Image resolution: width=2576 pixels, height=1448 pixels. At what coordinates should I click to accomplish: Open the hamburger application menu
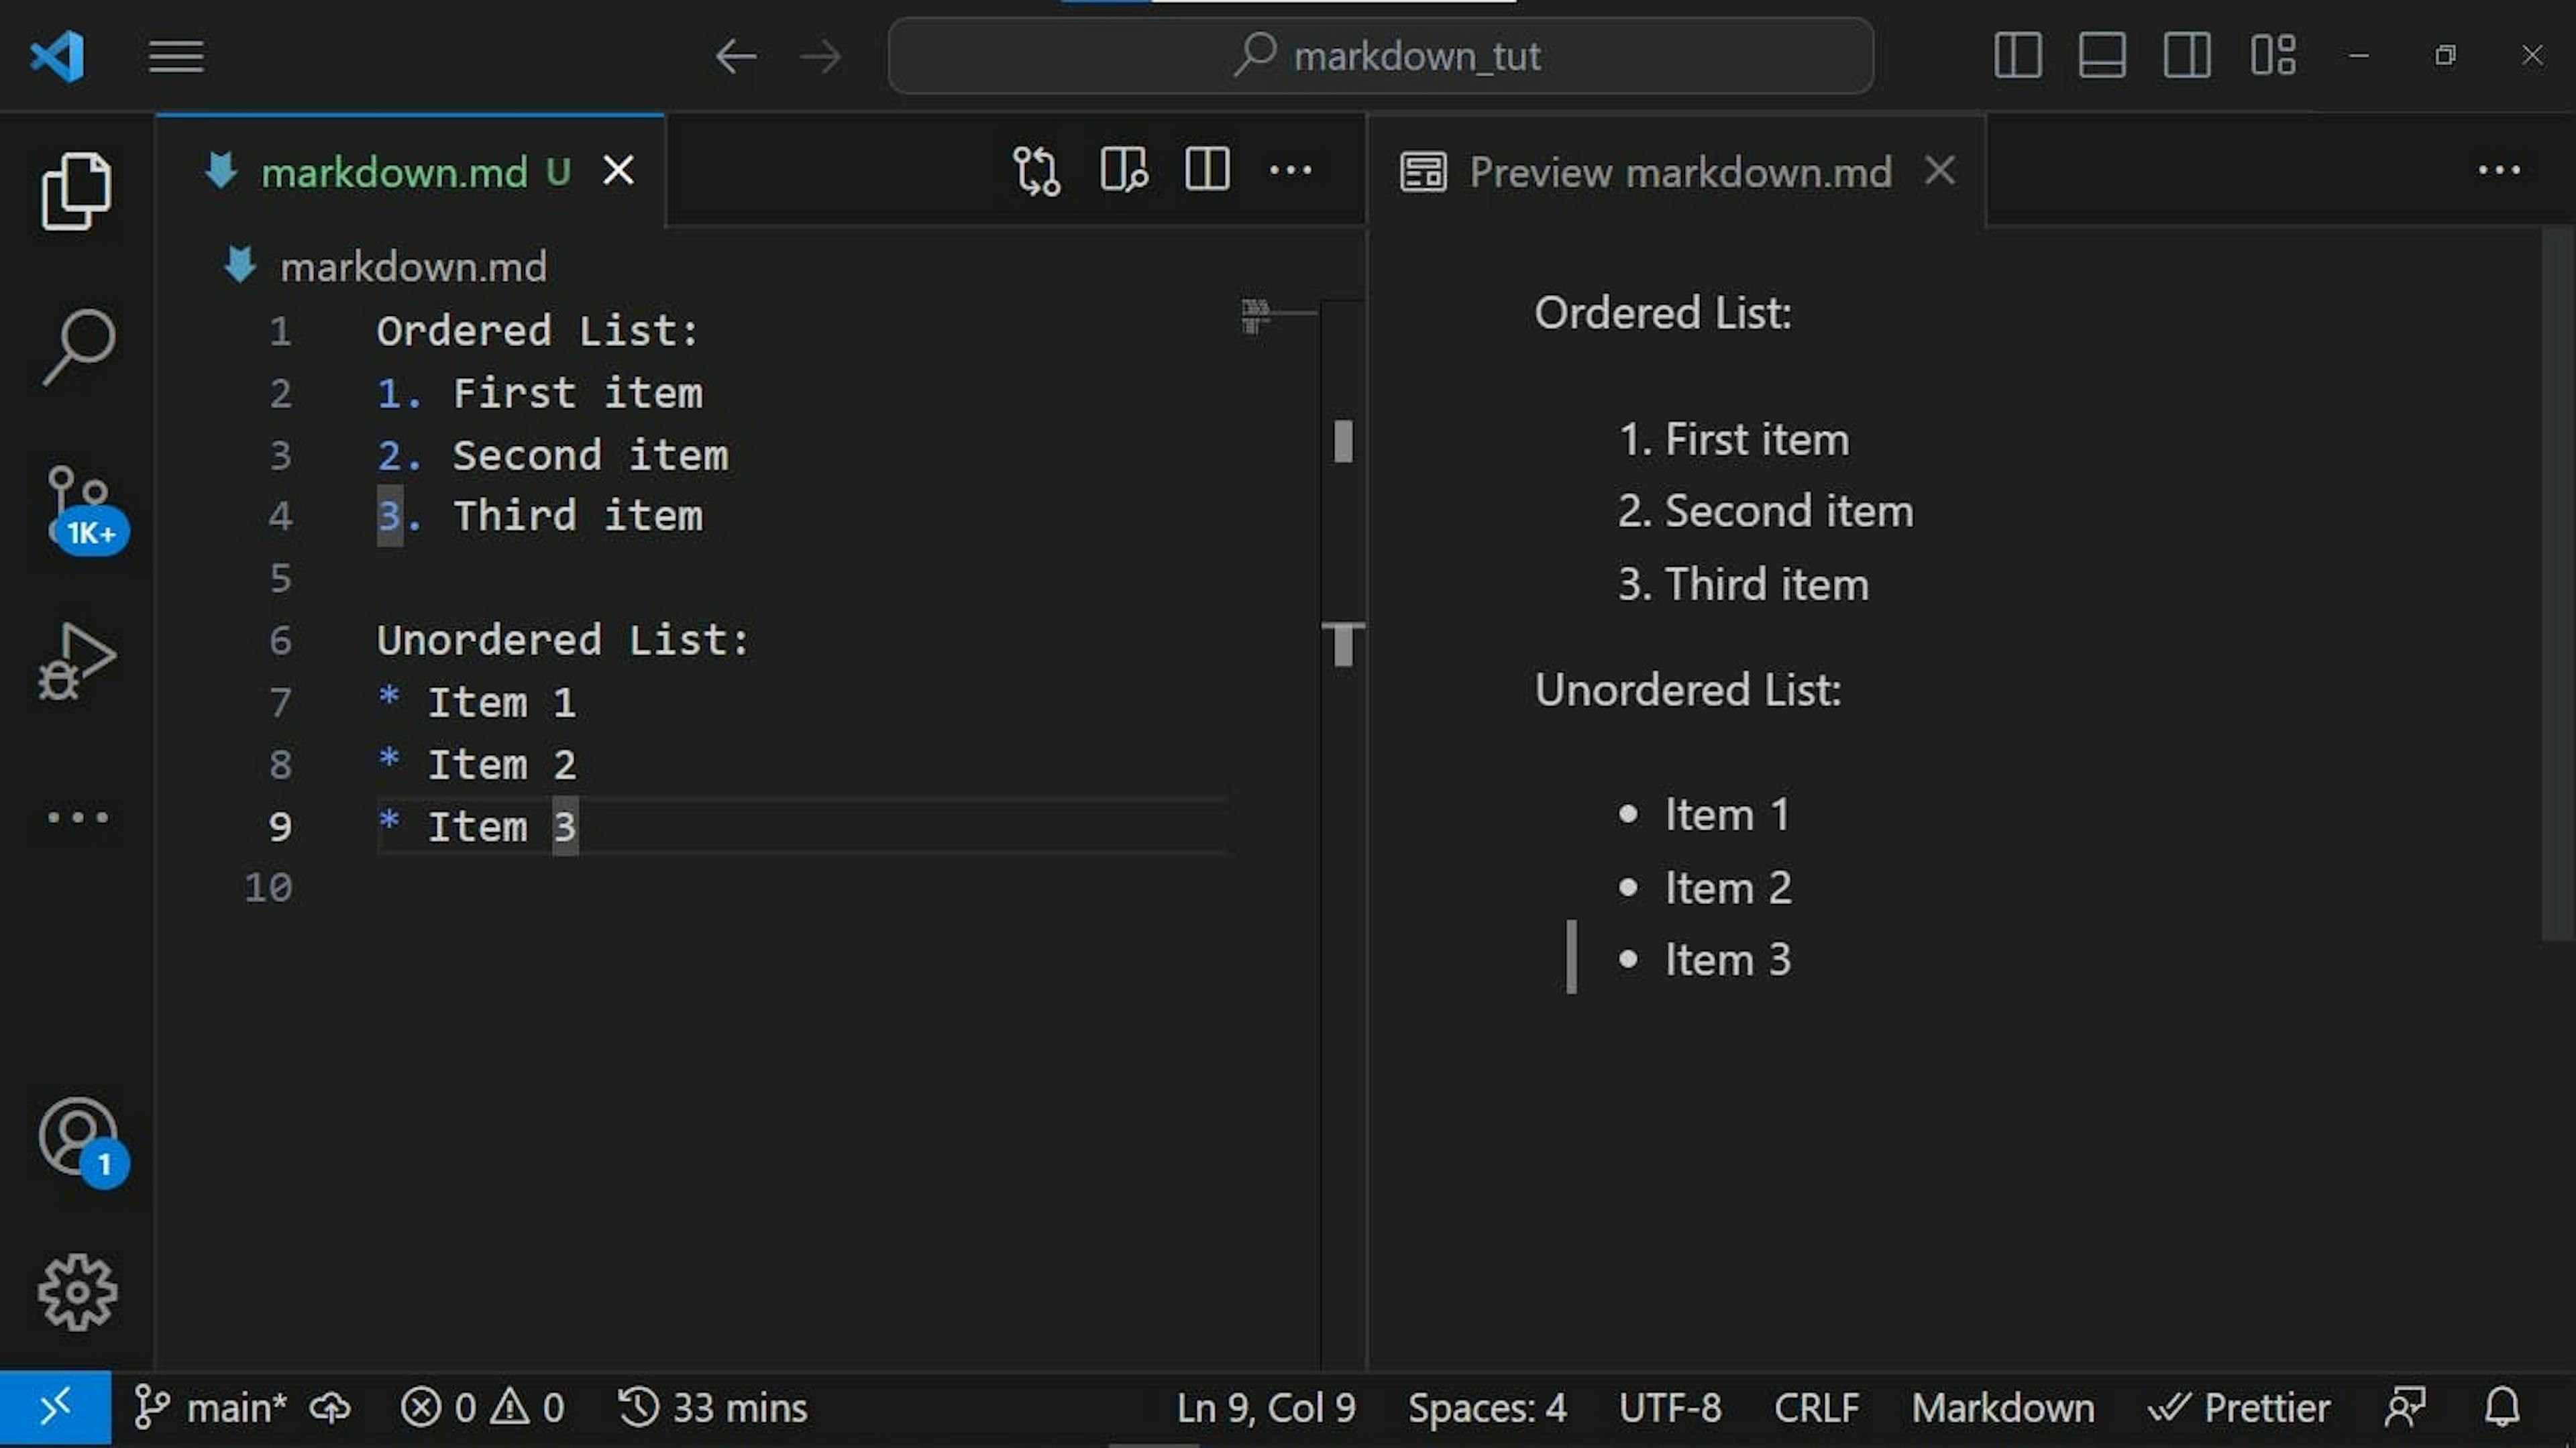(176, 56)
